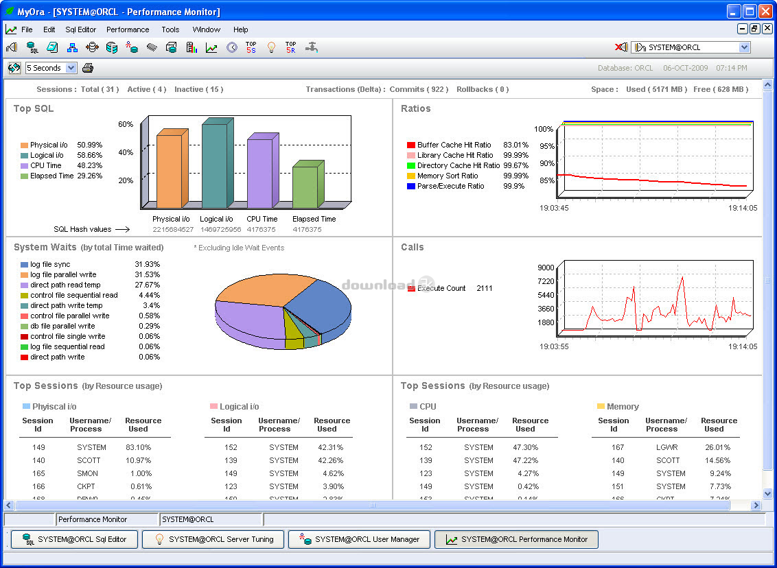
Task: Click the faucet icon in the toolbar
Action: [x=312, y=47]
